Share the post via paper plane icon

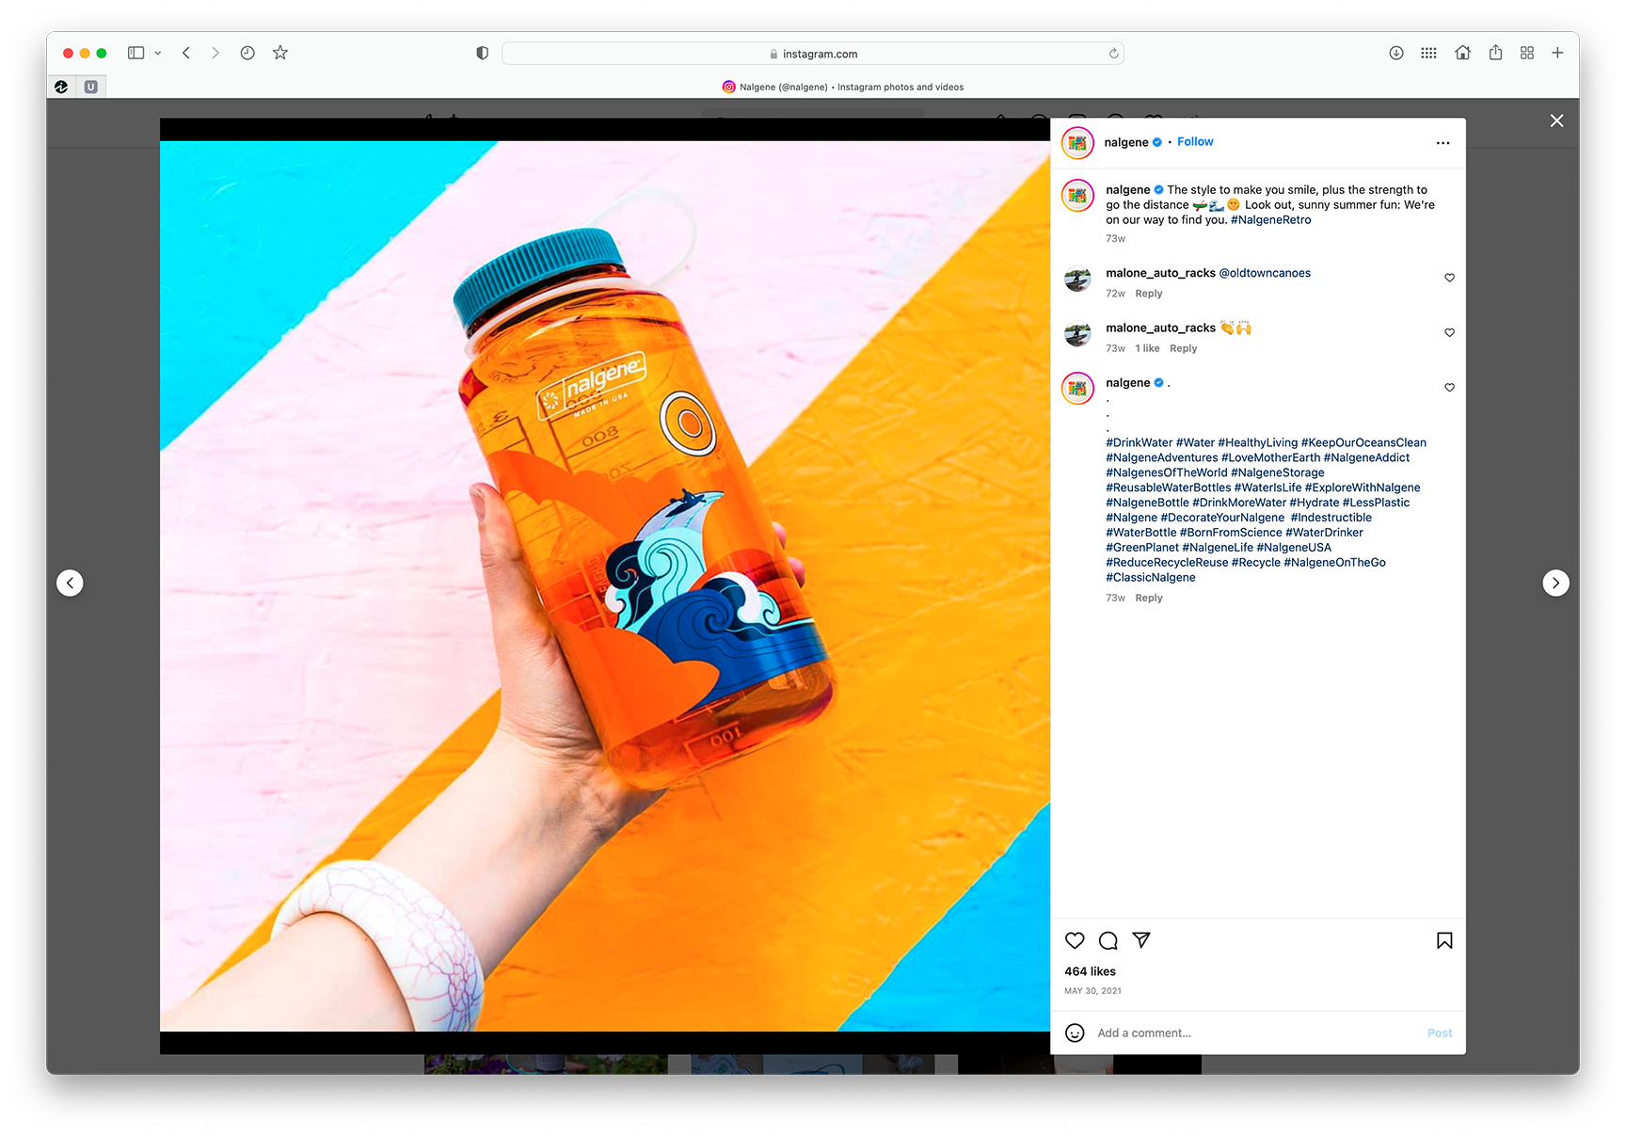(x=1141, y=940)
